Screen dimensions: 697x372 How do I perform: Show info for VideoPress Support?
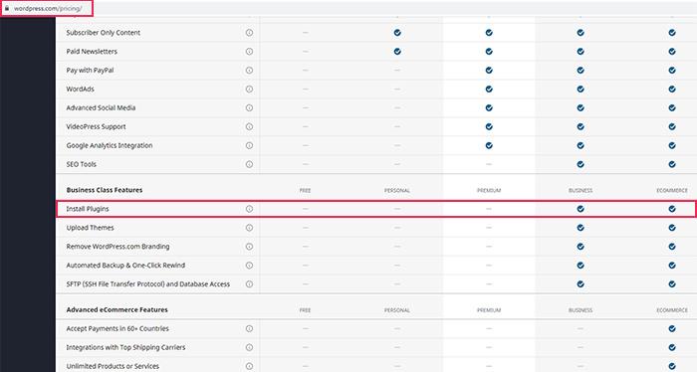[249, 126]
